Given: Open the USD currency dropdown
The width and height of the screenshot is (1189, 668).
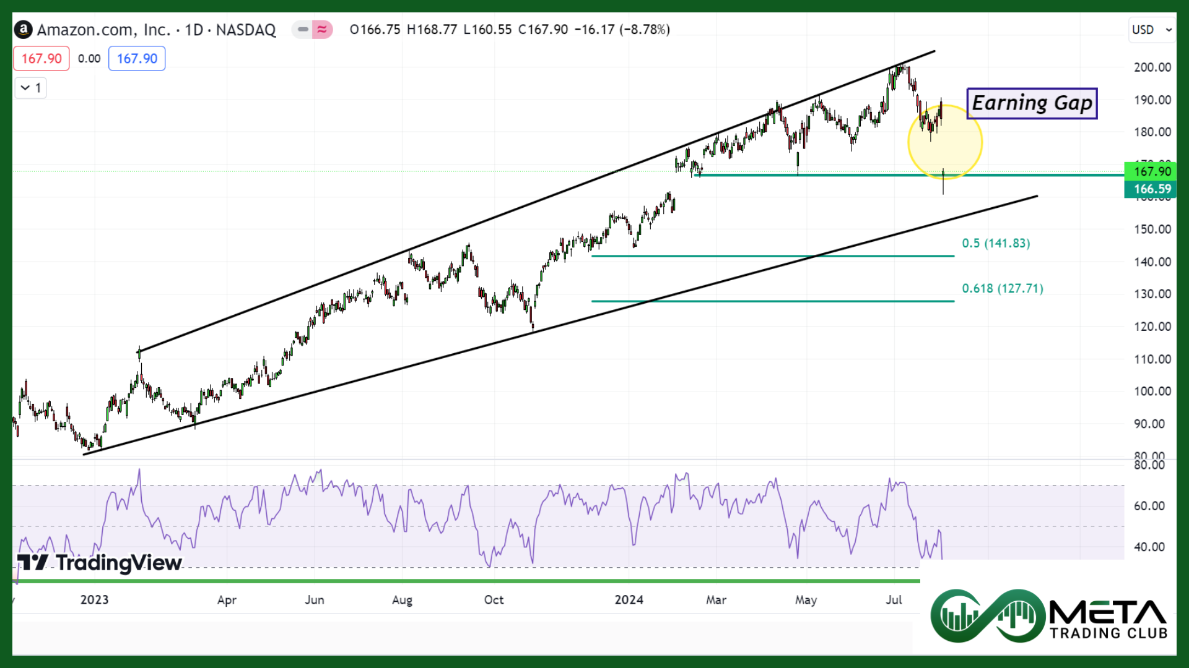Looking at the screenshot, I should (1151, 30).
